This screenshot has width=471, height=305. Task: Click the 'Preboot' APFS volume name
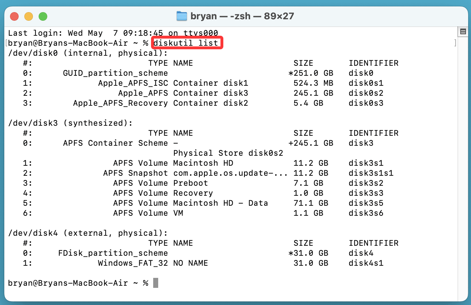tap(190, 183)
